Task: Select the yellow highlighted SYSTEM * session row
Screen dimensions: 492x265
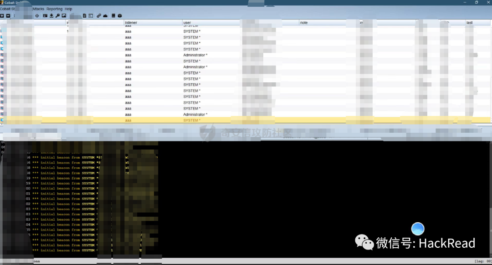Action: [x=246, y=120]
